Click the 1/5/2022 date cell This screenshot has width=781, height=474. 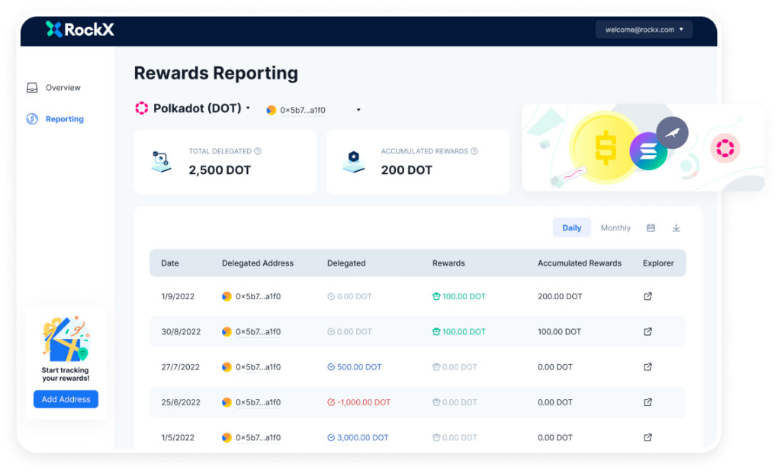click(x=178, y=437)
